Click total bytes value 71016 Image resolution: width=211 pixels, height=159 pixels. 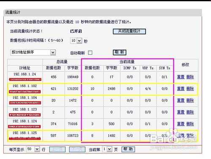(73, 124)
